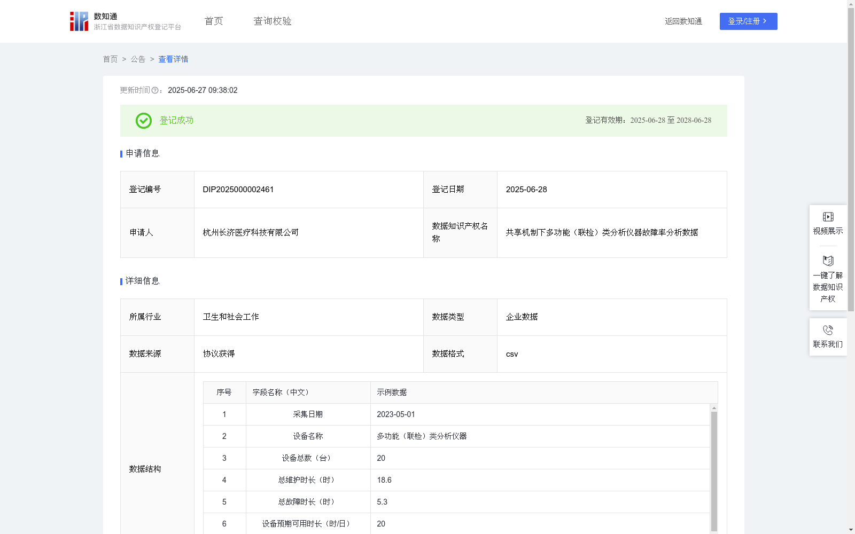
Task: Click the 首页 breadcrumb link
Action: pos(110,59)
